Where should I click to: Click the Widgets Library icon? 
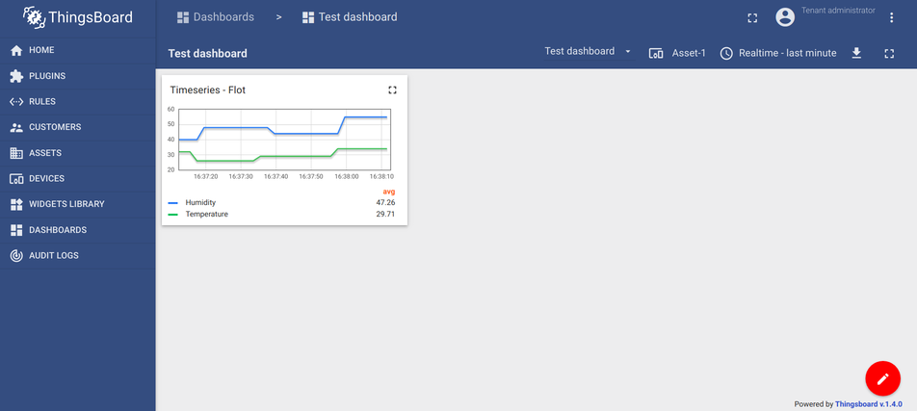point(16,205)
